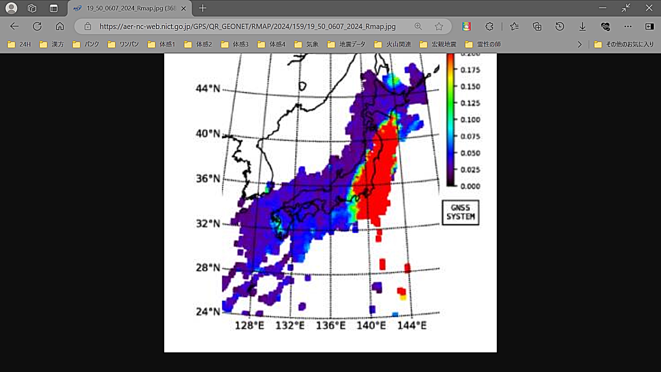Toggle the sidebar button at the far right
This screenshot has width=661, height=372.
coord(649,27)
